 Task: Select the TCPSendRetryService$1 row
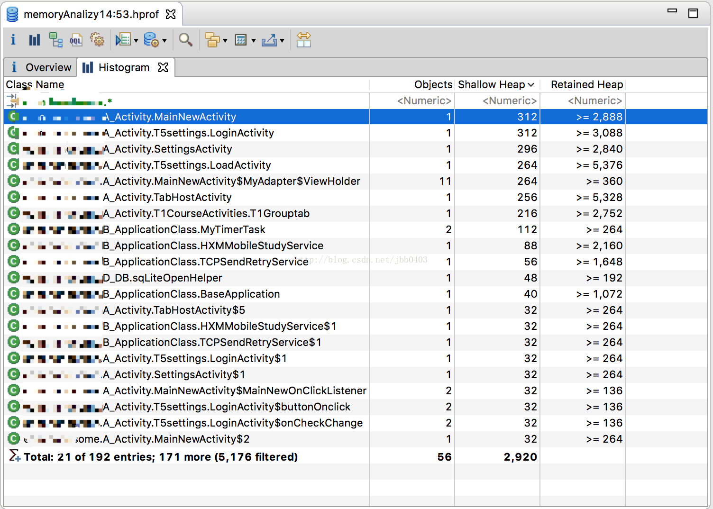click(x=356, y=343)
